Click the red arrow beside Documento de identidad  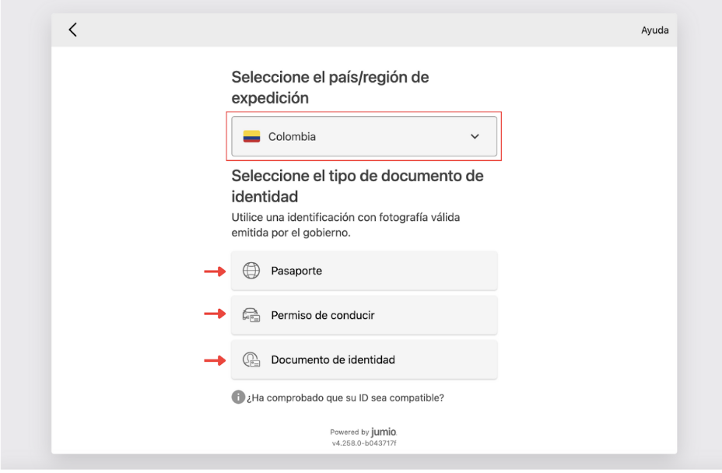[215, 360]
